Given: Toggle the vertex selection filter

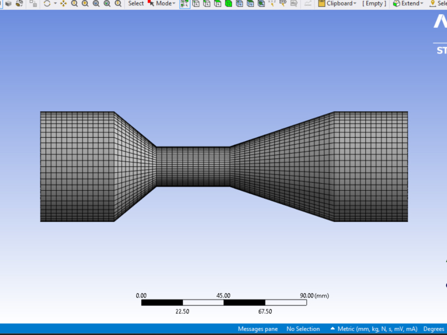Looking at the screenshot, I should point(196,4).
